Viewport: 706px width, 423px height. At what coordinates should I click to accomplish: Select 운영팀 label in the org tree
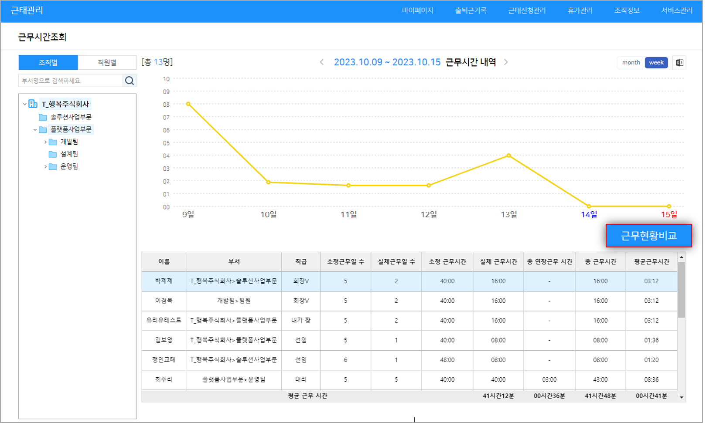tap(69, 166)
